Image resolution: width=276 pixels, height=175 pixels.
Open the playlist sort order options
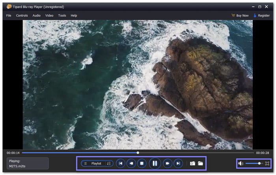109,163
